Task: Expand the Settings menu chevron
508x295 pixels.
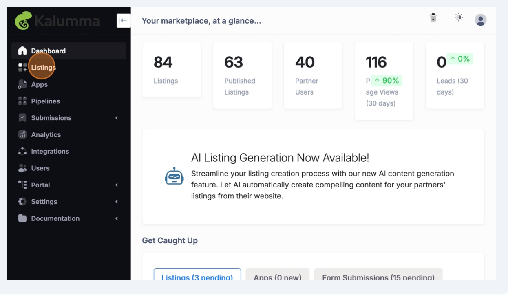Action: (x=117, y=201)
